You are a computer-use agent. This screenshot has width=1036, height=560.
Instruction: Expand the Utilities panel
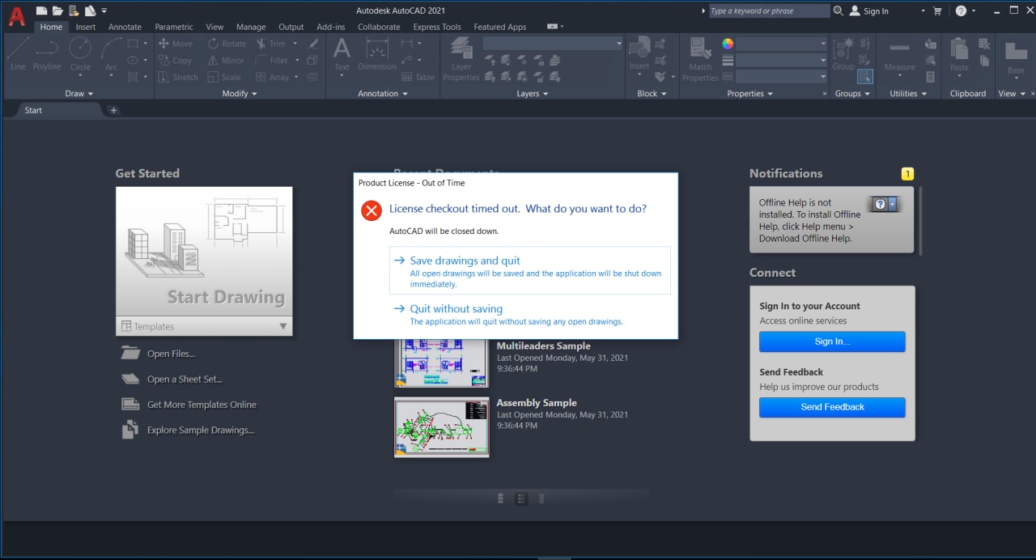908,94
